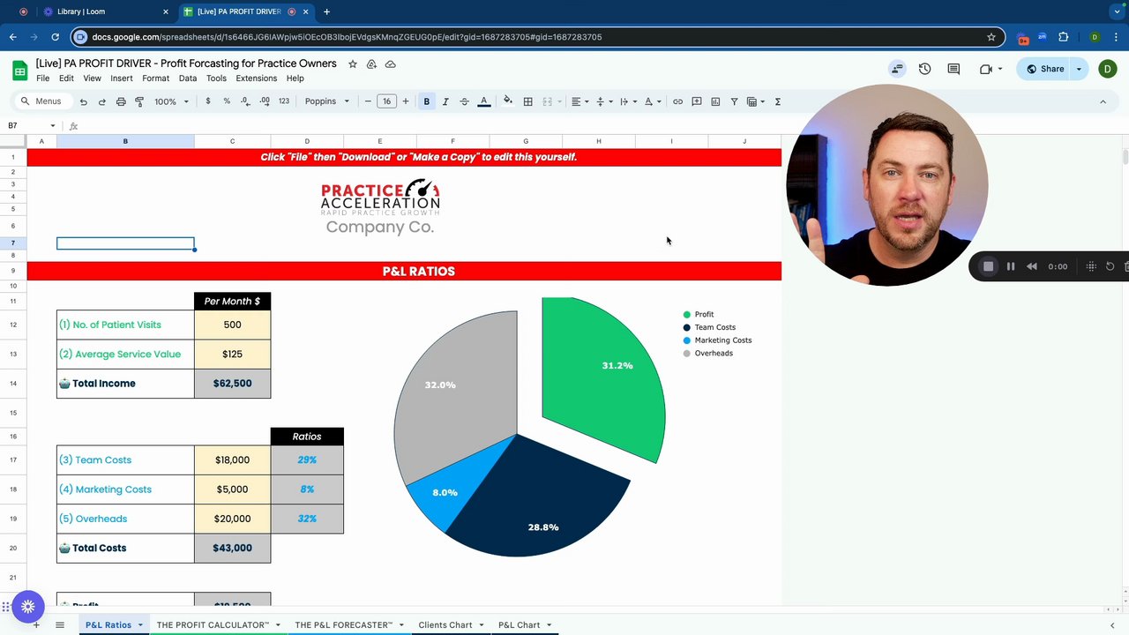
Task: Add a comment using the toolbar icon
Action: coord(697,101)
